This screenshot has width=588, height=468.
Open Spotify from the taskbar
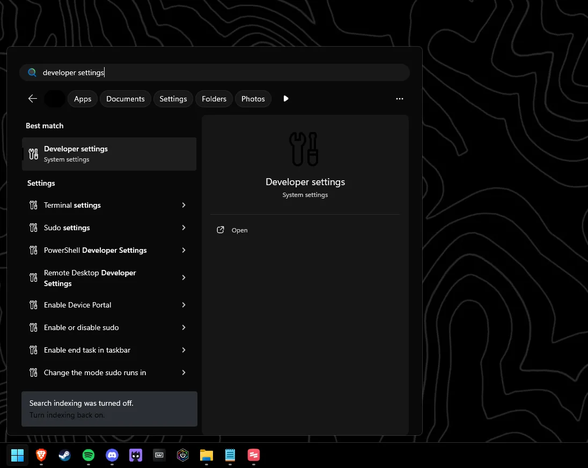pyautogui.click(x=89, y=455)
